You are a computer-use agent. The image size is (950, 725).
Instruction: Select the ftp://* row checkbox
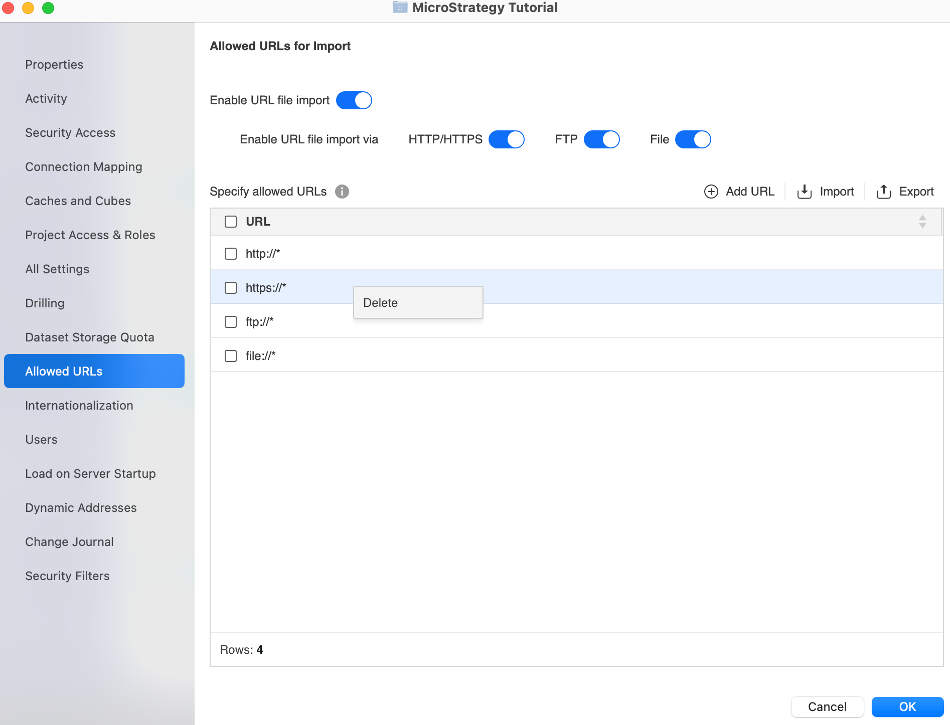click(x=231, y=322)
